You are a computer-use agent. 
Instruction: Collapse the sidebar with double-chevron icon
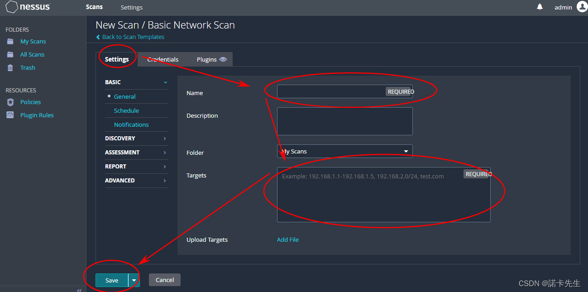coord(79,290)
